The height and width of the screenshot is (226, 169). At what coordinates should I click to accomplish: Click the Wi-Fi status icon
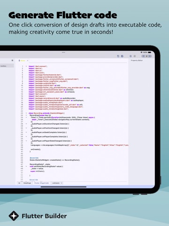pos(141,52)
